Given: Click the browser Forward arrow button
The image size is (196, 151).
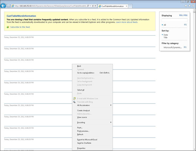Looking at the screenshot, I should 8,6.
